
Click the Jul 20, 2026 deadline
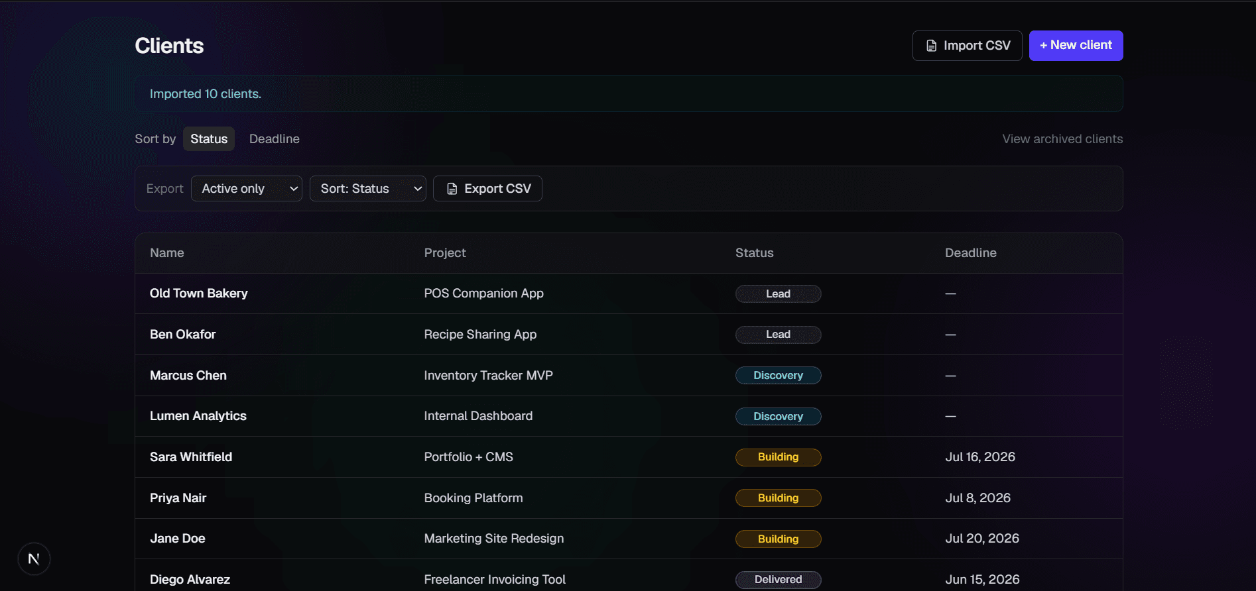click(x=982, y=539)
